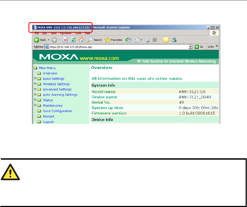Open the Edit button dropdown arrow
The width and height of the screenshot is (247, 207).
tap(160, 40)
